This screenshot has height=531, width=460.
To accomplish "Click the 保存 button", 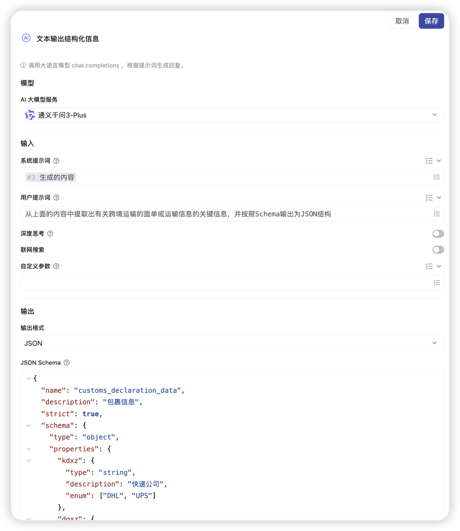I will tap(431, 21).
